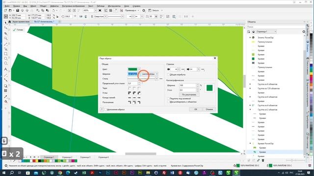Choose the beveled corner icon in Углы
The width and height of the screenshot is (314, 176).
(x=139, y=93)
